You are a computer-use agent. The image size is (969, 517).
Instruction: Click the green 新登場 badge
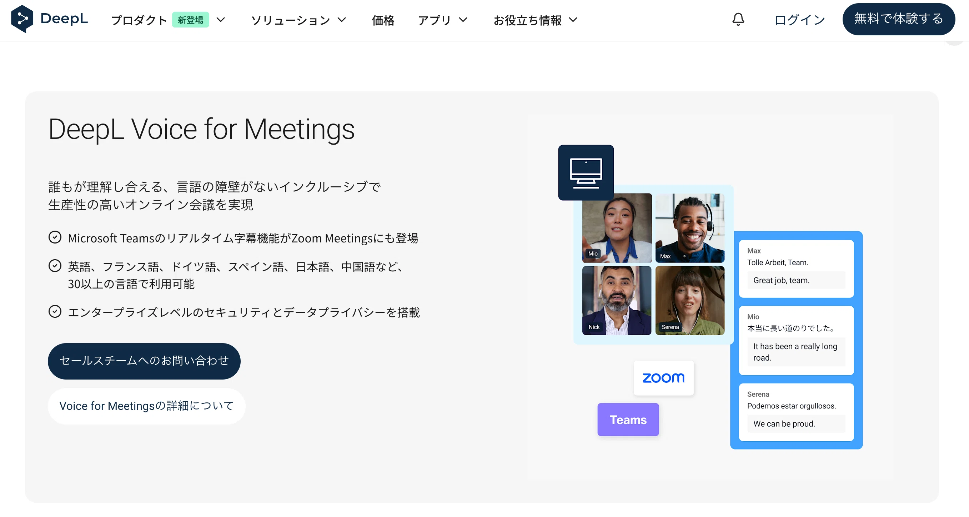(x=190, y=20)
